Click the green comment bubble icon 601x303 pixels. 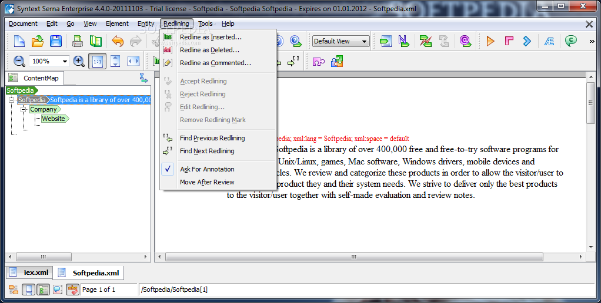[x=571, y=41]
